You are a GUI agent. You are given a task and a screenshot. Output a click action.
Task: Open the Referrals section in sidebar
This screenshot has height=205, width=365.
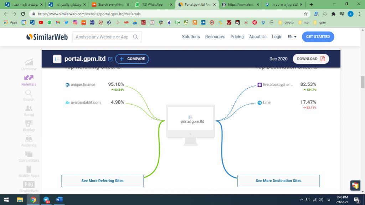point(29,80)
